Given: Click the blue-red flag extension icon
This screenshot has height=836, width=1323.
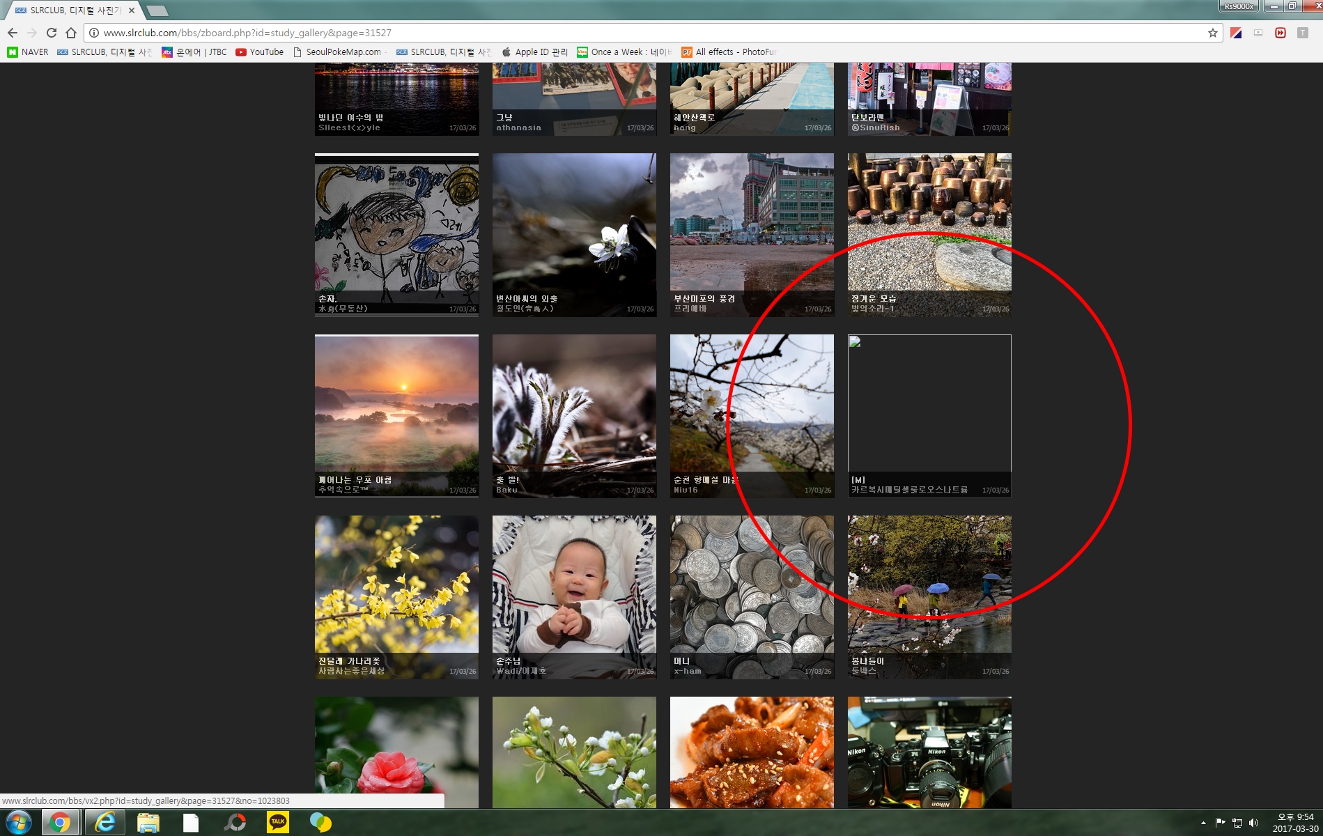Looking at the screenshot, I should (x=1236, y=33).
